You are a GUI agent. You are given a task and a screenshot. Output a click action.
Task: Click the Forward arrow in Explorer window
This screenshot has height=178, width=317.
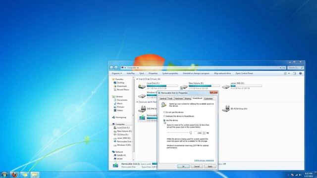coord(116,68)
